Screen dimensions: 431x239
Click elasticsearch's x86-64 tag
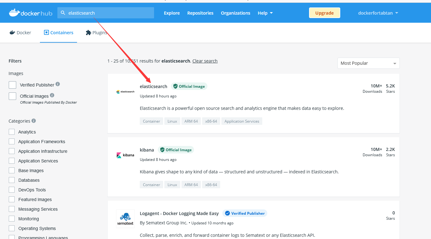pyautogui.click(x=211, y=121)
